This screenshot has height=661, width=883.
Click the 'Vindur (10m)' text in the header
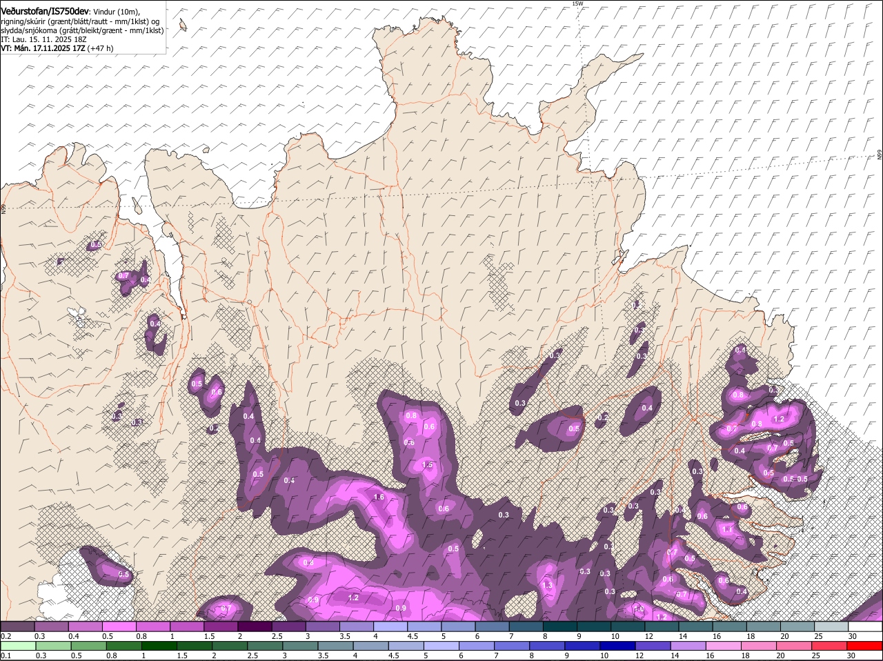115,11
